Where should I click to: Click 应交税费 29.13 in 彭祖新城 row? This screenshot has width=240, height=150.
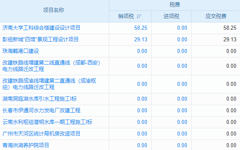(230, 40)
